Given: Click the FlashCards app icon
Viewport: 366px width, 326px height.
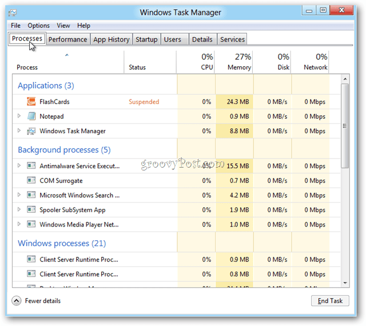Looking at the screenshot, I should [x=31, y=102].
